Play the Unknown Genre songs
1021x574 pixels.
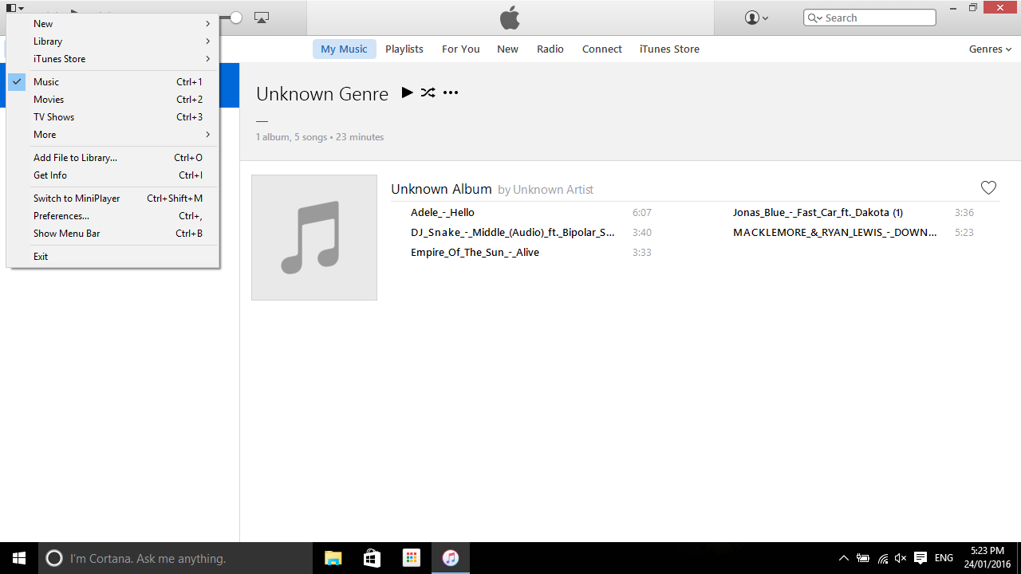tap(407, 92)
